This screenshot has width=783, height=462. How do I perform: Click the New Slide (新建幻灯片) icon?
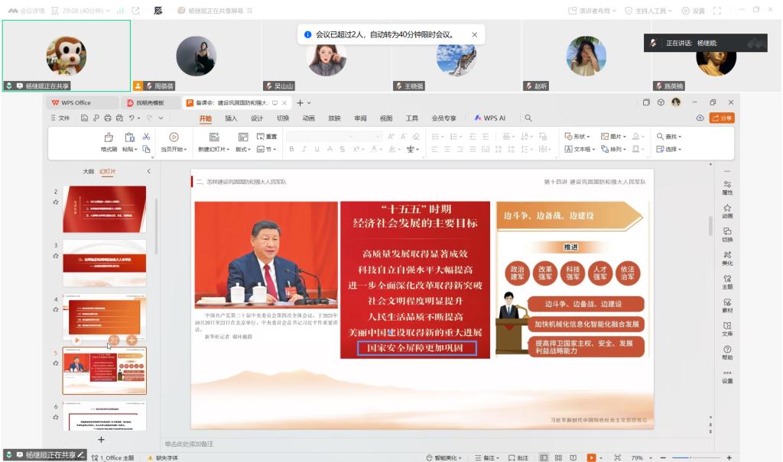coord(214,137)
